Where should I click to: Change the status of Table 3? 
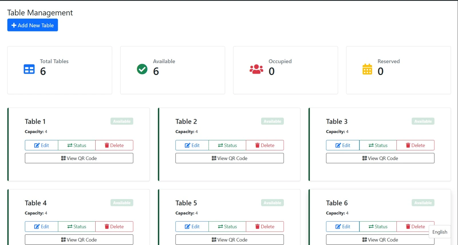(x=378, y=145)
